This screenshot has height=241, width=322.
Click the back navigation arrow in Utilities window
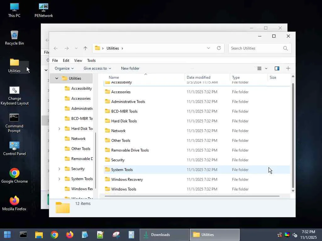coord(55,48)
